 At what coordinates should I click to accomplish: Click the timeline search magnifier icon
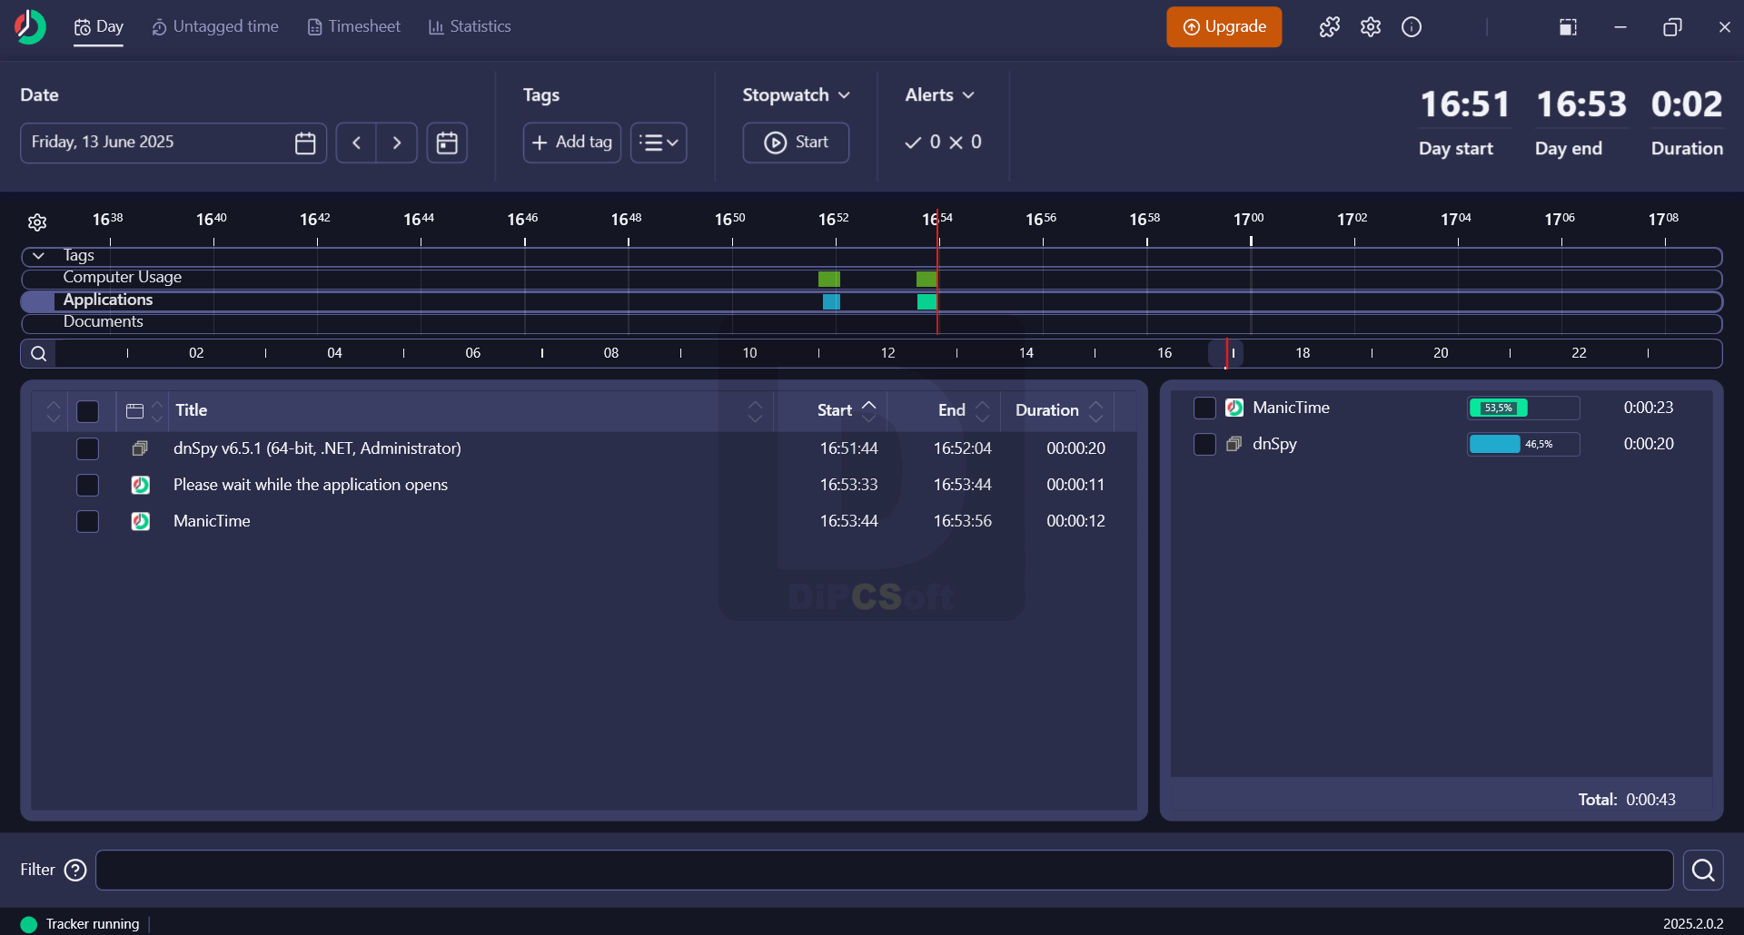[38, 353]
